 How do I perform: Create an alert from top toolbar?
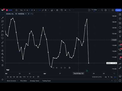[x=62, y=10]
